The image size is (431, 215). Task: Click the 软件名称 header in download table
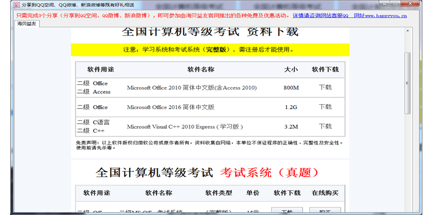pyautogui.click(x=201, y=70)
